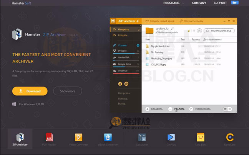Sort by the Дата изменения column header
Screen dimensions: 249x155
tap(212, 39)
